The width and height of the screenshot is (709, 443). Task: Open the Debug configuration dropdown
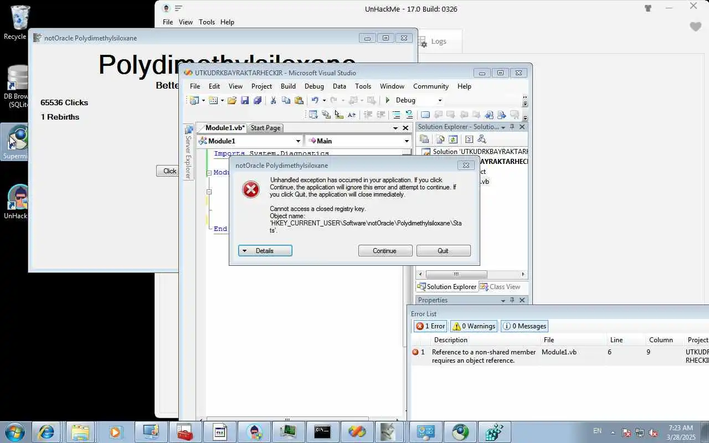pos(440,100)
